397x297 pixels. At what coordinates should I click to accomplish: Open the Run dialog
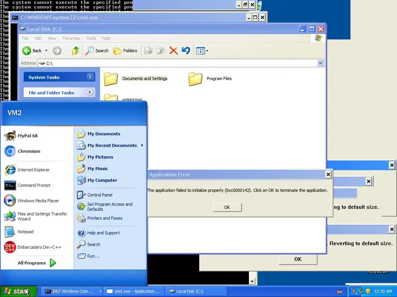88,256
